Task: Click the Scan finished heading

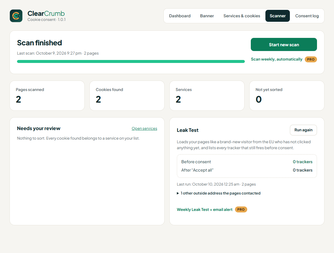Action: tap(39, 43)
